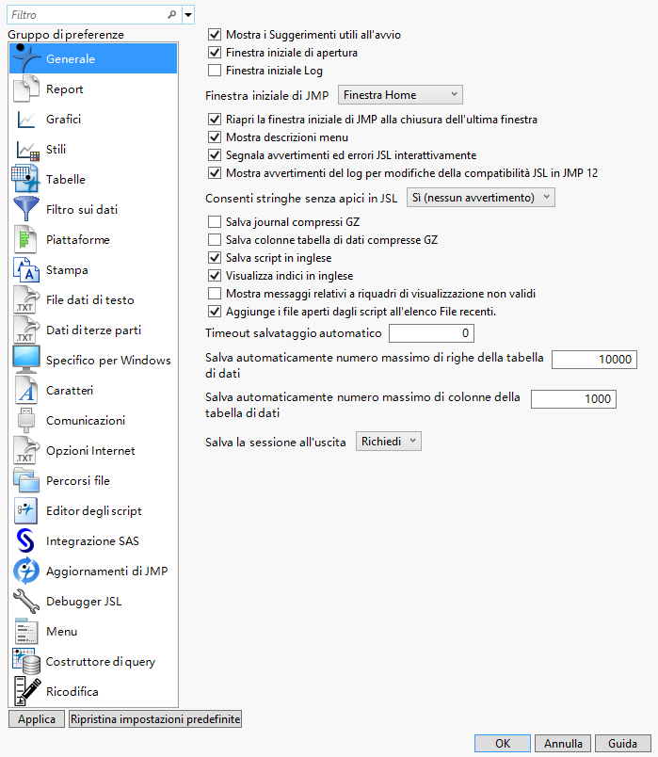Uncheck Aggiunge i file aperti dagli script
This screenshot has width=658, height=757.
tap(215, 312)
